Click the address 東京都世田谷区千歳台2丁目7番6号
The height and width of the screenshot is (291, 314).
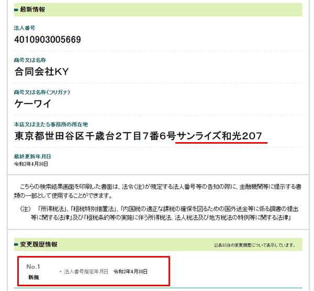(95, 136)
